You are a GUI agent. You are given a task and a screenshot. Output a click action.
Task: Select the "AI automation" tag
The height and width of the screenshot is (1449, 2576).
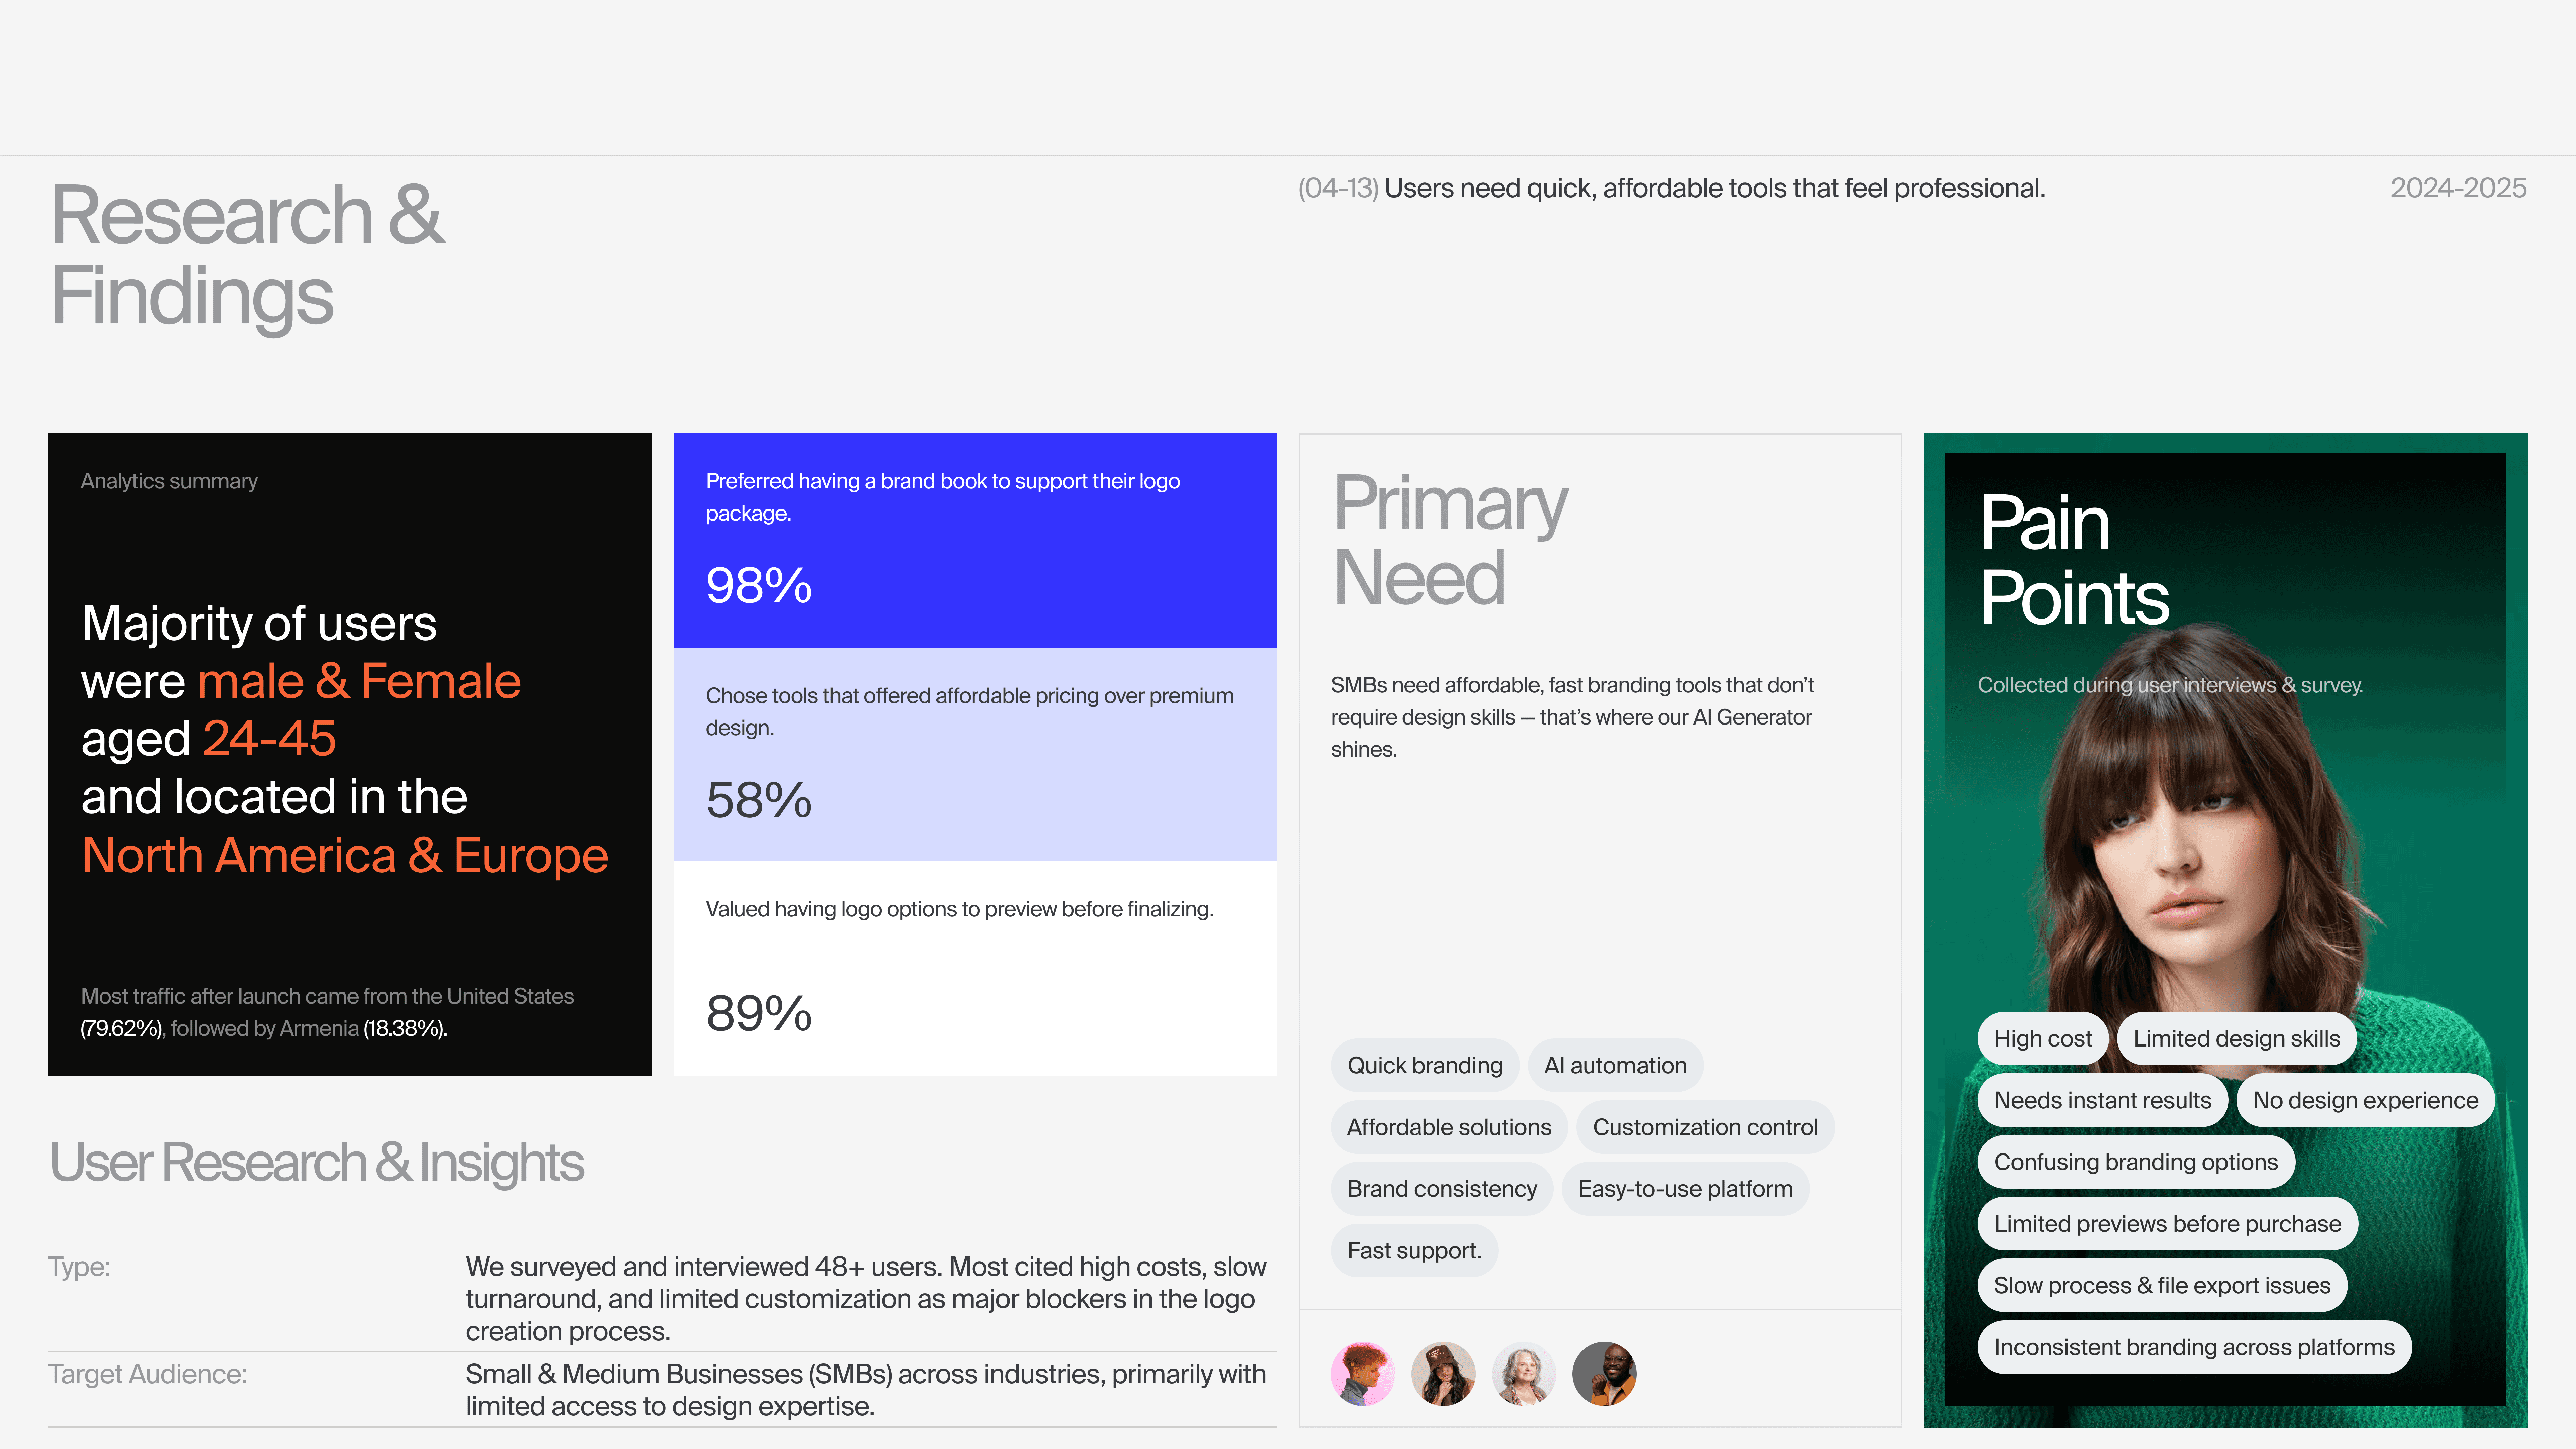tap(1615, 1065)
